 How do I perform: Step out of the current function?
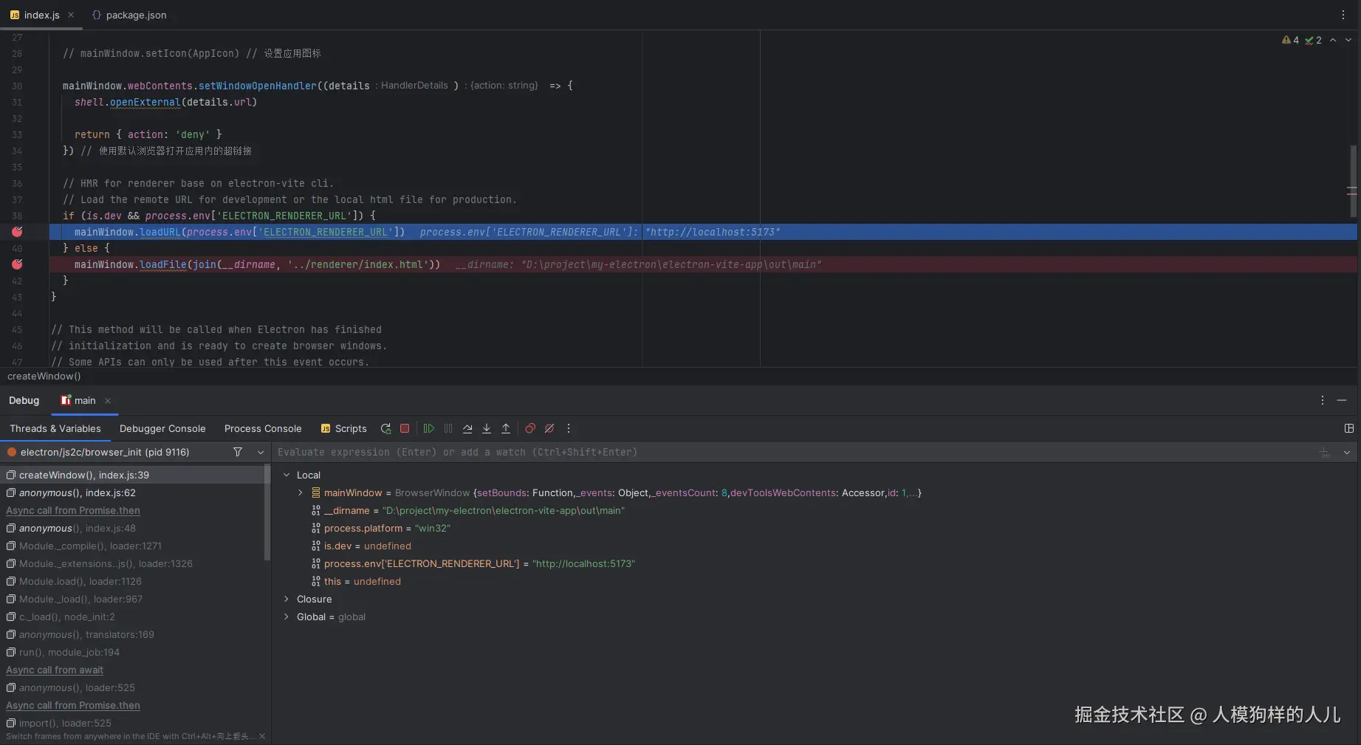(506, 428)
